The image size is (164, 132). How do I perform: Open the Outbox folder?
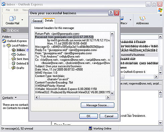(21, 55)
